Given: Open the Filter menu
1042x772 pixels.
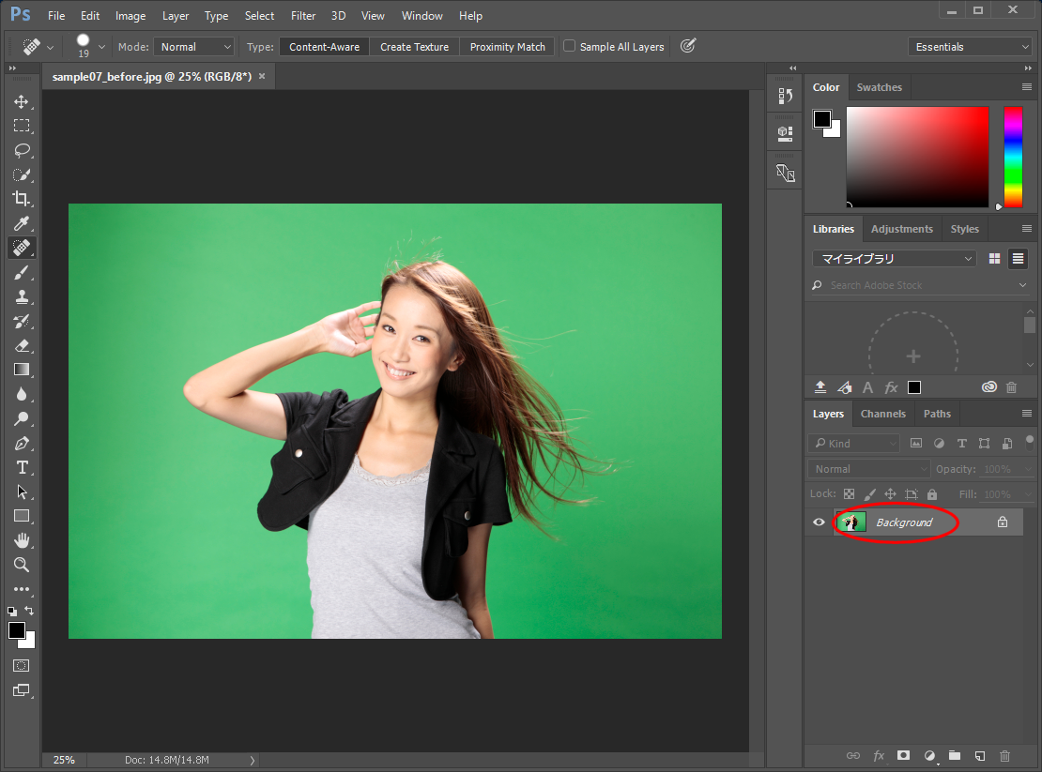Looking at the screenshot, I should [303, 15].
